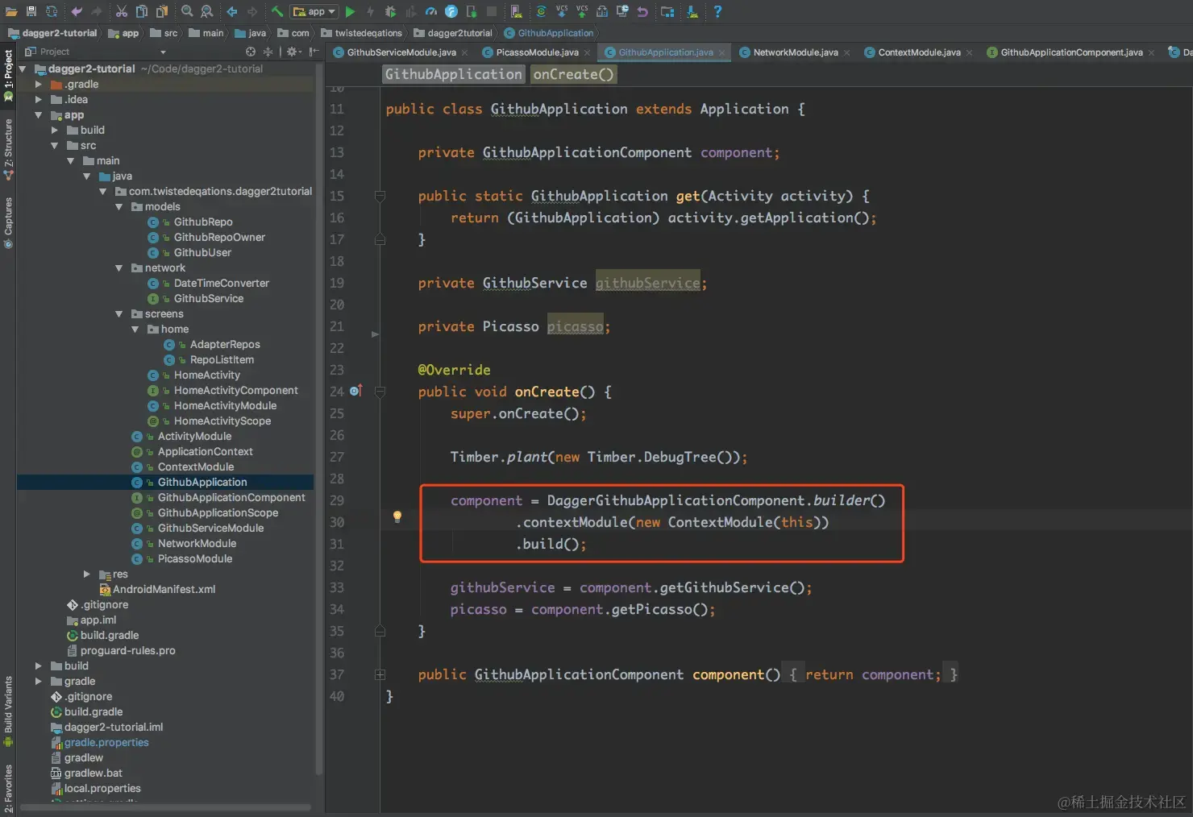Open HomeActivity in the project tree
1193x817 pixels.
[206, 375]
